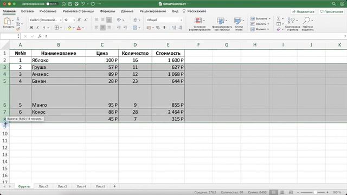347x195 pixels.
Task: Click the currency format icon
Action: click(149, 28)
